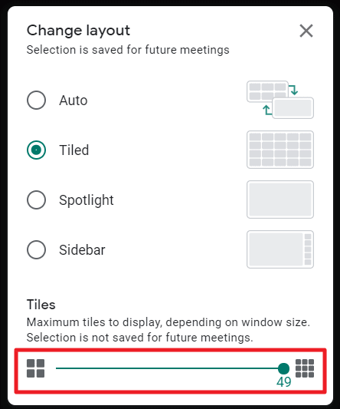Close the Change layout dialog
Viewport: 340px width, 409px height.
[306, 31]
